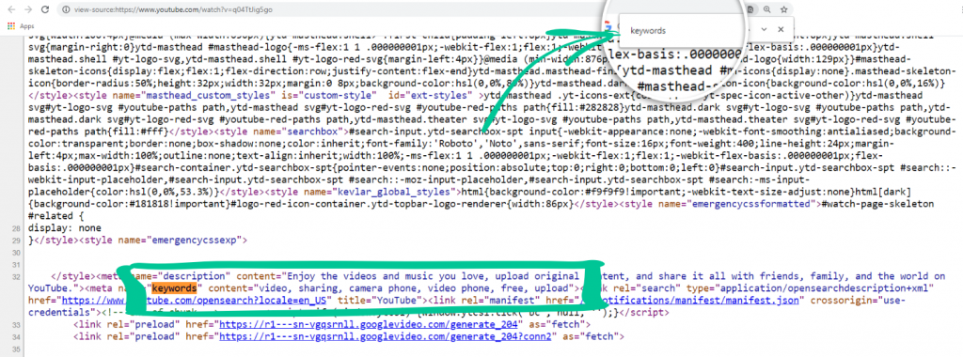Go back using the browser back arrow
This screenshot has height=357, width=963.
pyautogui.click(x=10, y=9)
